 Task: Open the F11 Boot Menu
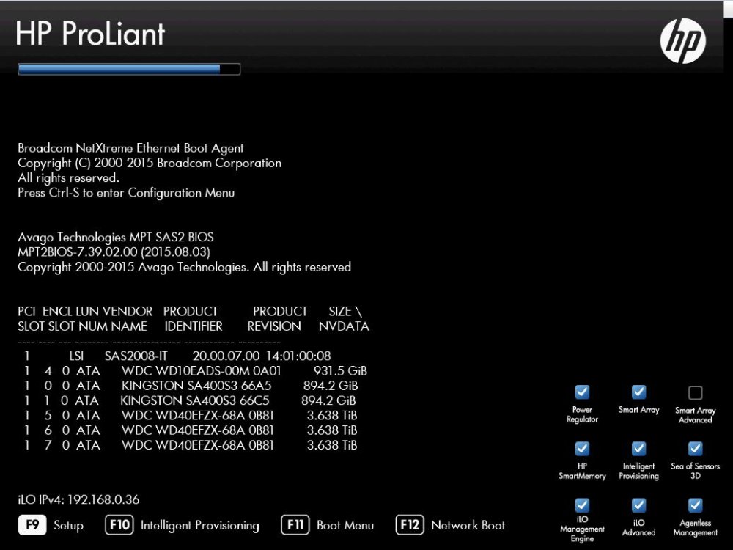click(x=328, y=525)
